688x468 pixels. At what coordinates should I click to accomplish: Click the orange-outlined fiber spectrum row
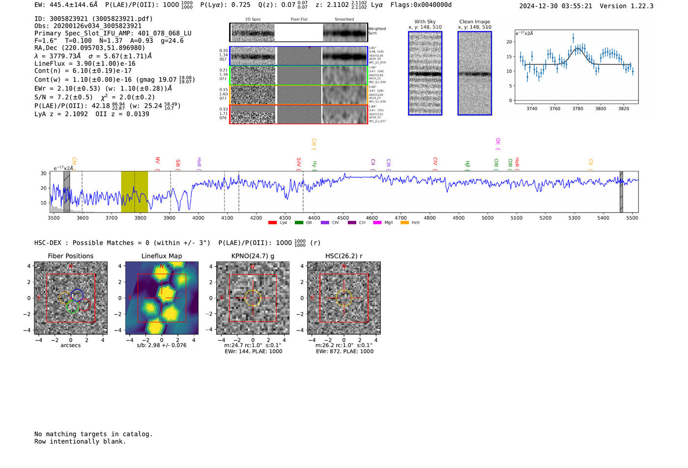pyautogui.click(x=299, y=95)
